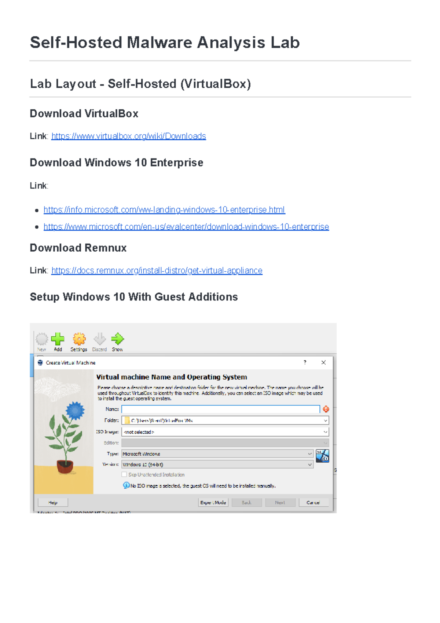Open the Microsoft evalcenter download link

coord(186,227)
